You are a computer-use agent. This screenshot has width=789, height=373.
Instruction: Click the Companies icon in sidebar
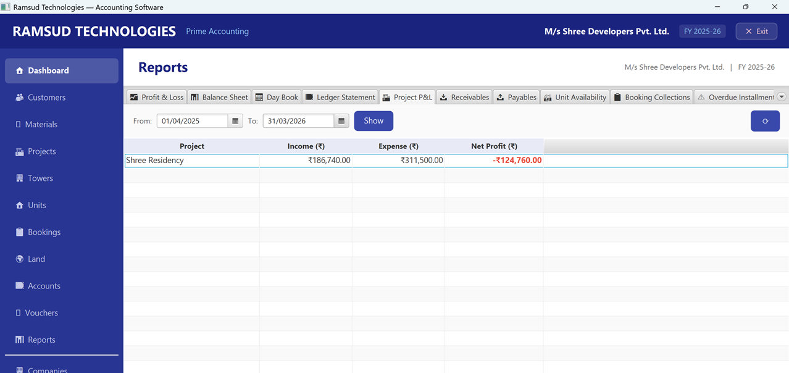[19, 370]
